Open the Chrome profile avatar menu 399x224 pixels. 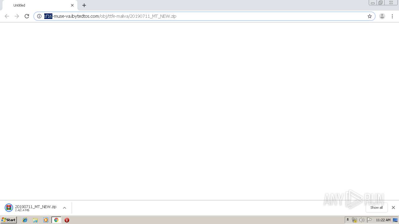[x=382, y=16]
